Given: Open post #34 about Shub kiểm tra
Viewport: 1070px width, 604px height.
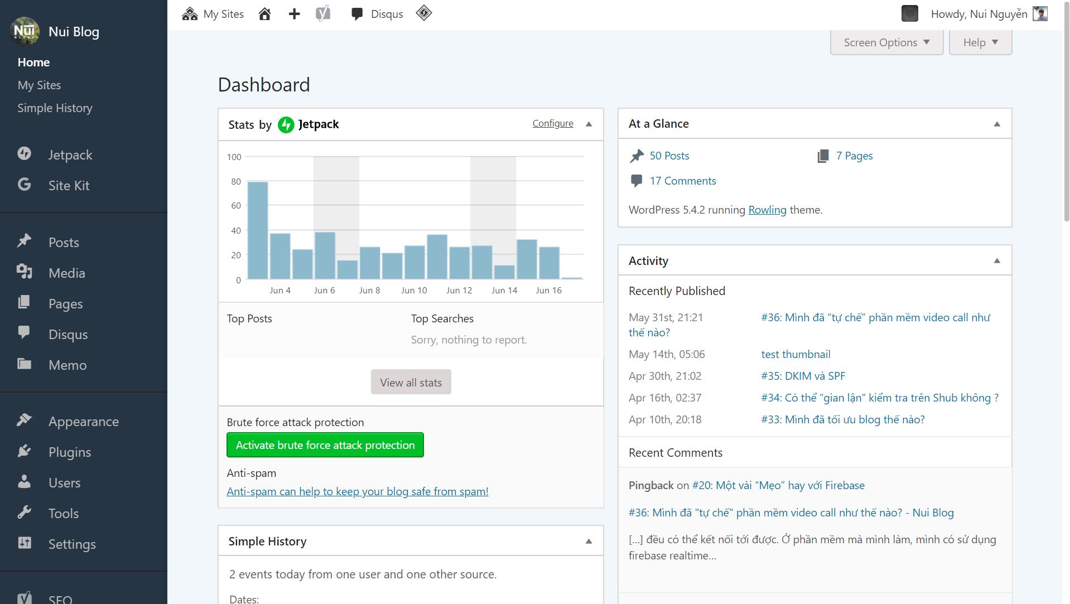Looking at the screenshot, I should click(x=880, y=398).
